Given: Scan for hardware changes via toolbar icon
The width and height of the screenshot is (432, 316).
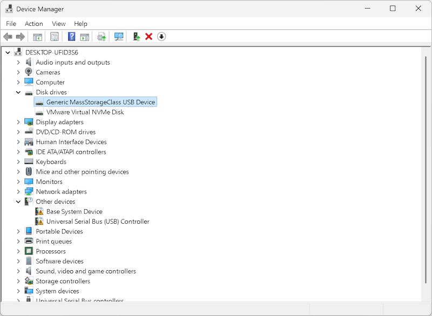Looking at the screenshot, I should pyautogui.click(x=118, y=36).
